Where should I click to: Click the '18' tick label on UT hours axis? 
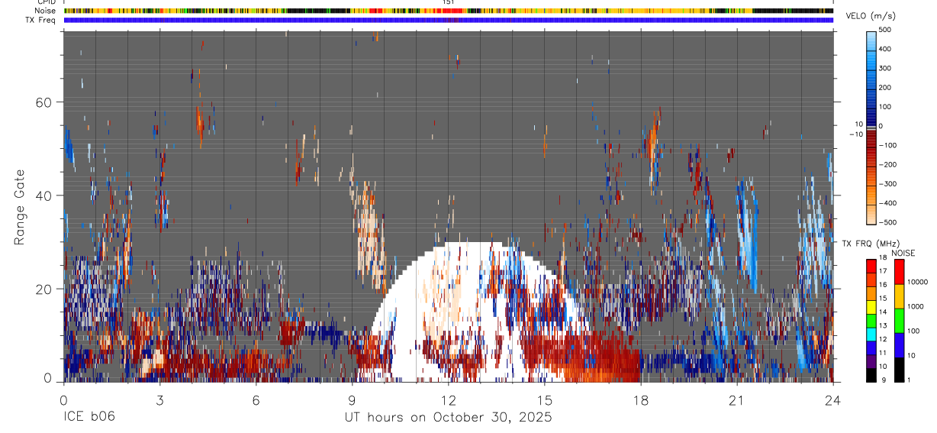(x=640, y=399)
